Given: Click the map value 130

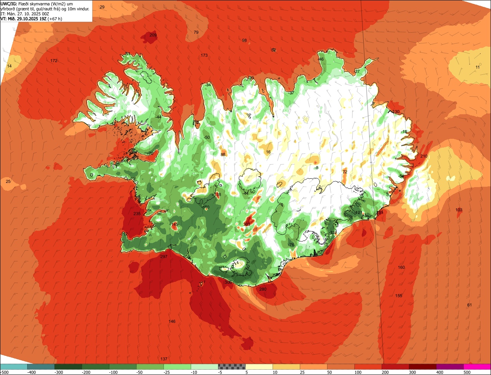Looking at the screenshot, I should pyautogui.click(x=396, y=112).
